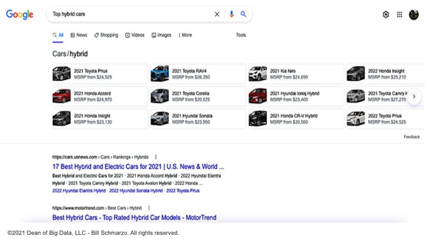
Task: Switch to the News tab
Action: click(x=79, y=35)
